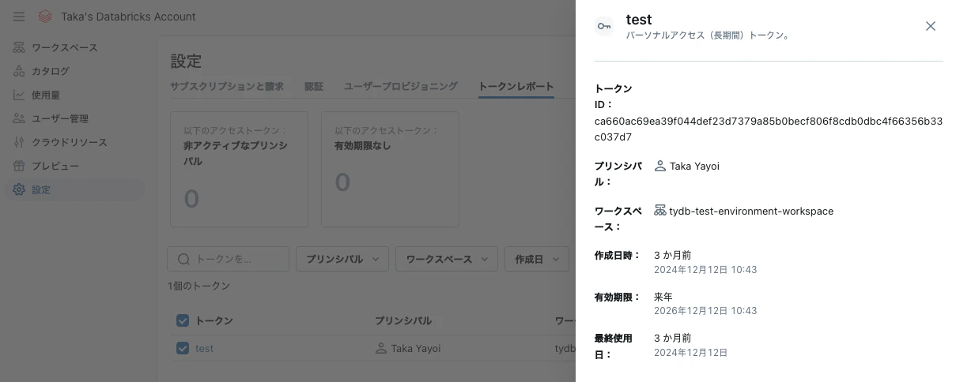Toggle the select-all トークン header checkbox

tap(183, 320)
